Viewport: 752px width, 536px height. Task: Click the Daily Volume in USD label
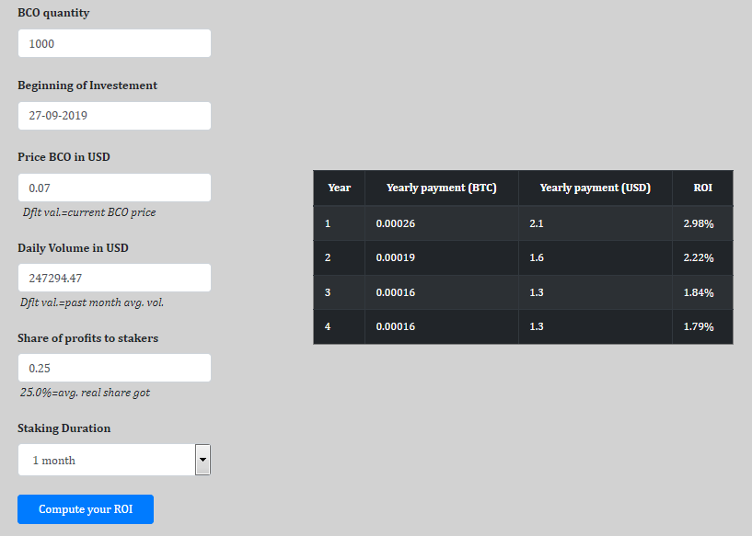coord(73,248)
